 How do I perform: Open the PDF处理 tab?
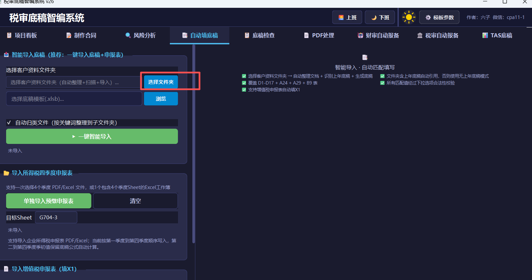click(x=319, y=35)
